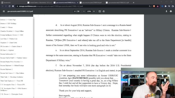Click 'Foreign Intelligence Service-1 = MI6' note
175x98 pixels.
tap(11, 35)
